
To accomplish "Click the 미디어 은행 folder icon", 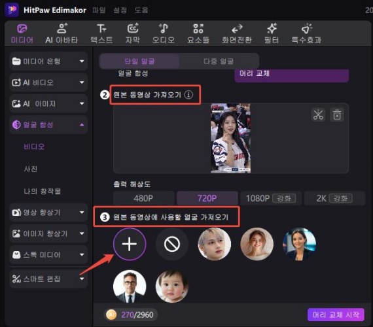I will [16, 61].
